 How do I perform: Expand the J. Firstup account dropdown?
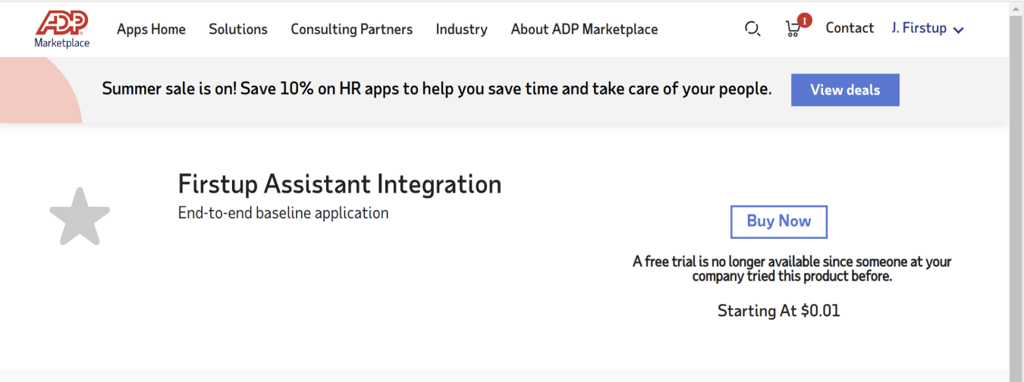928,29
